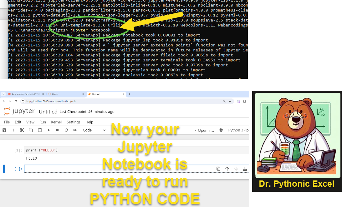The width and height of the screenshot is (342, 211).
Task: Bookmark this page with the star icon
Action: (x=230, y=101)
